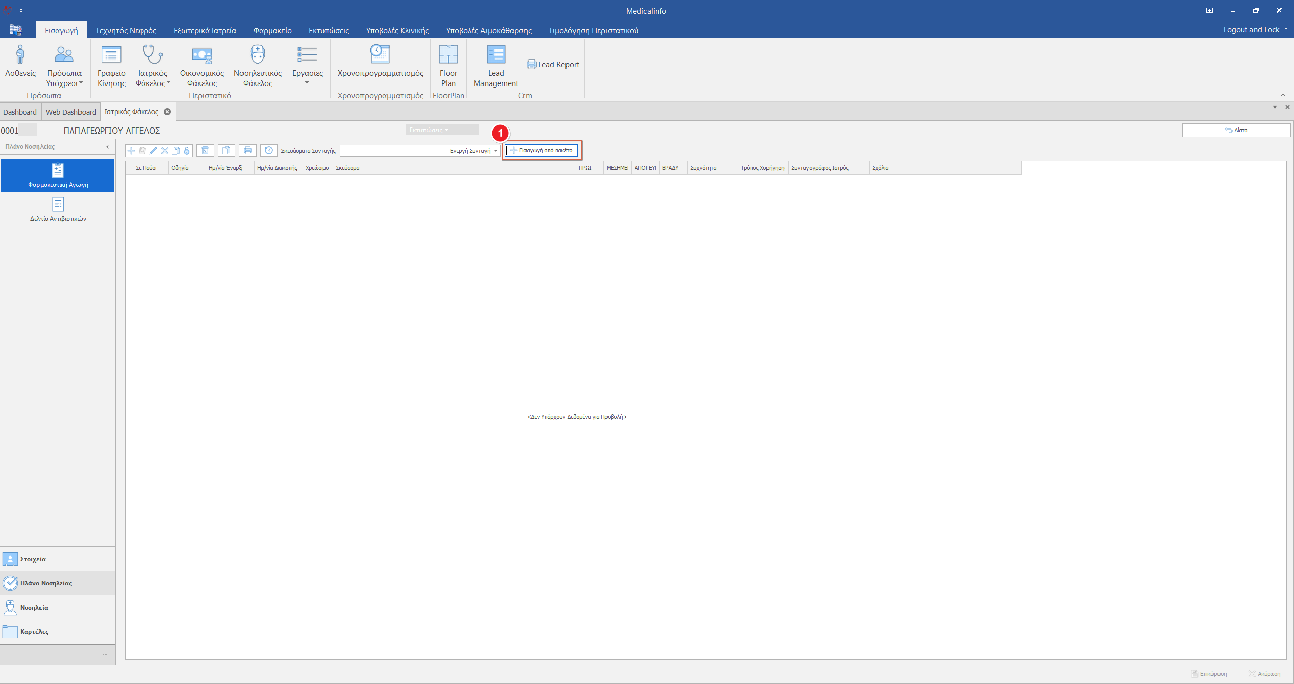Switch to the Φαρμακείο ribbon tab

click(x=272, y=30)
